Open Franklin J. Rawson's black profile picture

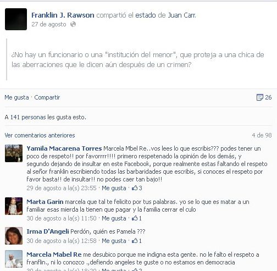tap(16, 19)
